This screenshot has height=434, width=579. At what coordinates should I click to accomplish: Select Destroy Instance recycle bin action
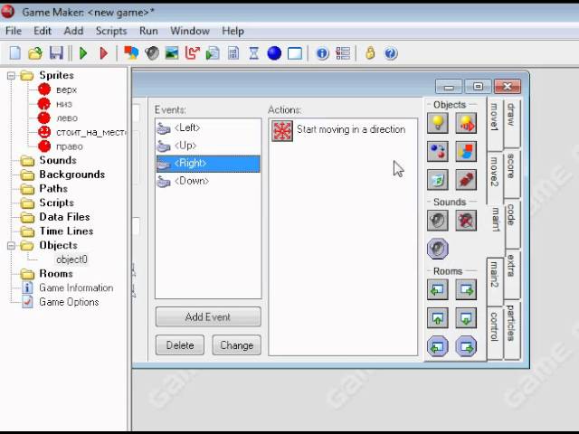click(x=438, y=180)
